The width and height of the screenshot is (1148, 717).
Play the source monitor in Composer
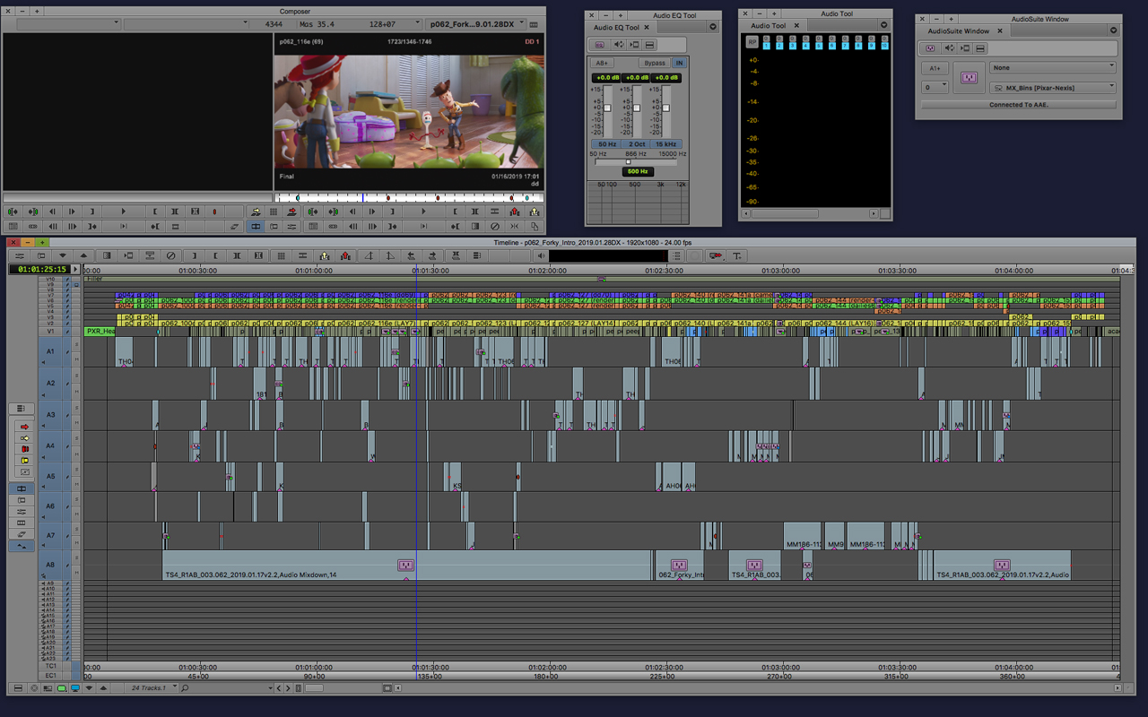click(124, 212)
